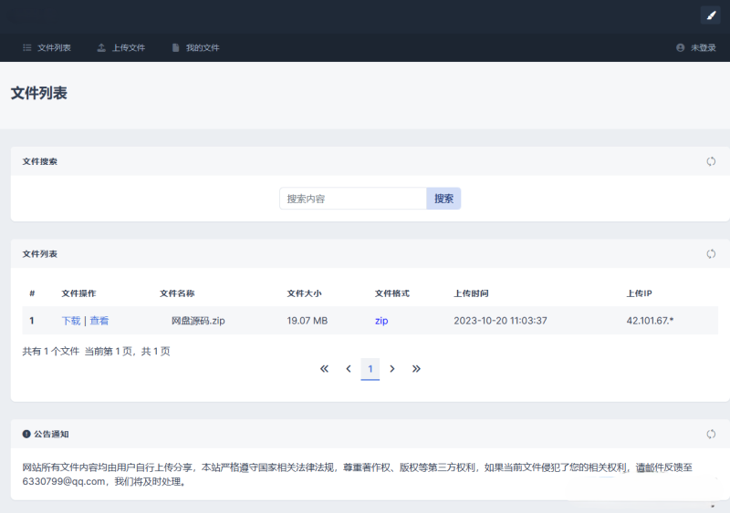Refresh the 文件搜索 panel
Image resolution: width=730 pixels, height=513 pixels.
711,161
